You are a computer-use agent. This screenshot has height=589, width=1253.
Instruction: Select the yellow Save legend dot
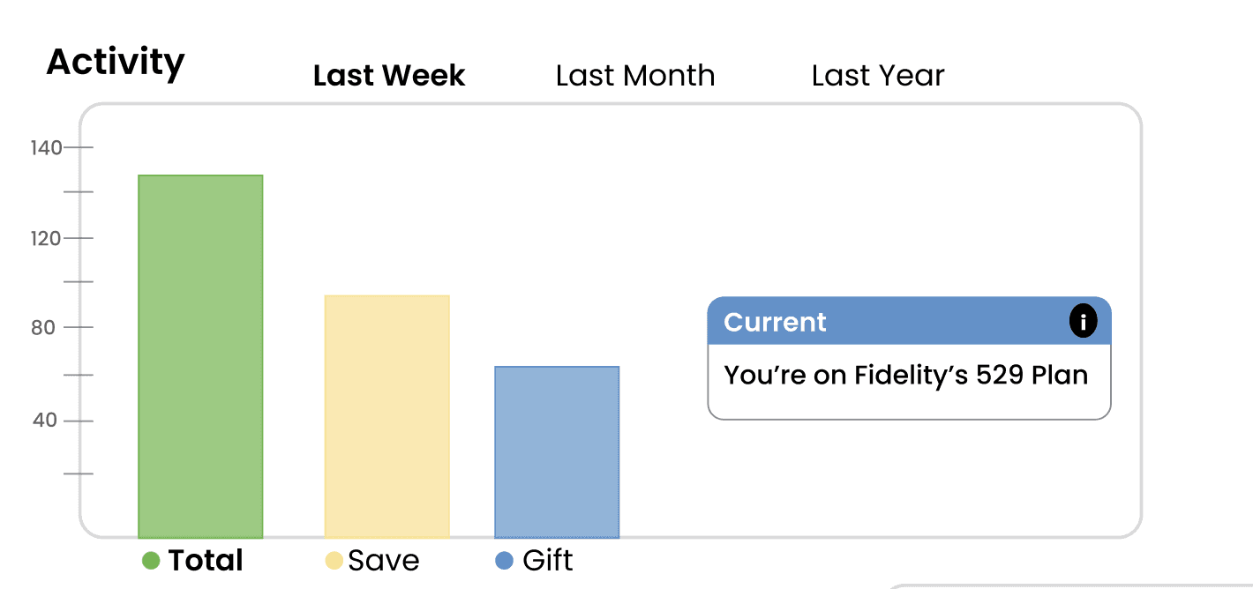tap(334, 560)
